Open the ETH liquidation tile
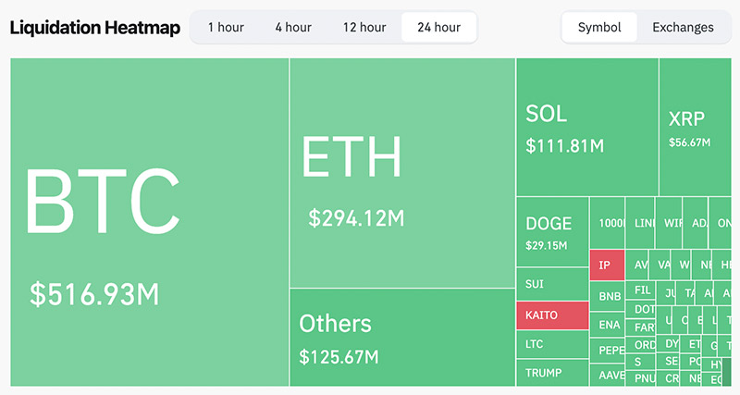740x395 pixels. (x=402, y=173)
